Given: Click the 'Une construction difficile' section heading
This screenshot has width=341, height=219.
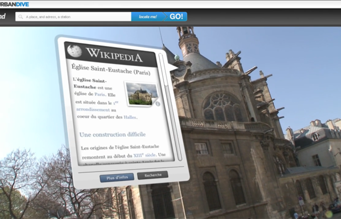Looking at the screenshot, I should [112, 134].
